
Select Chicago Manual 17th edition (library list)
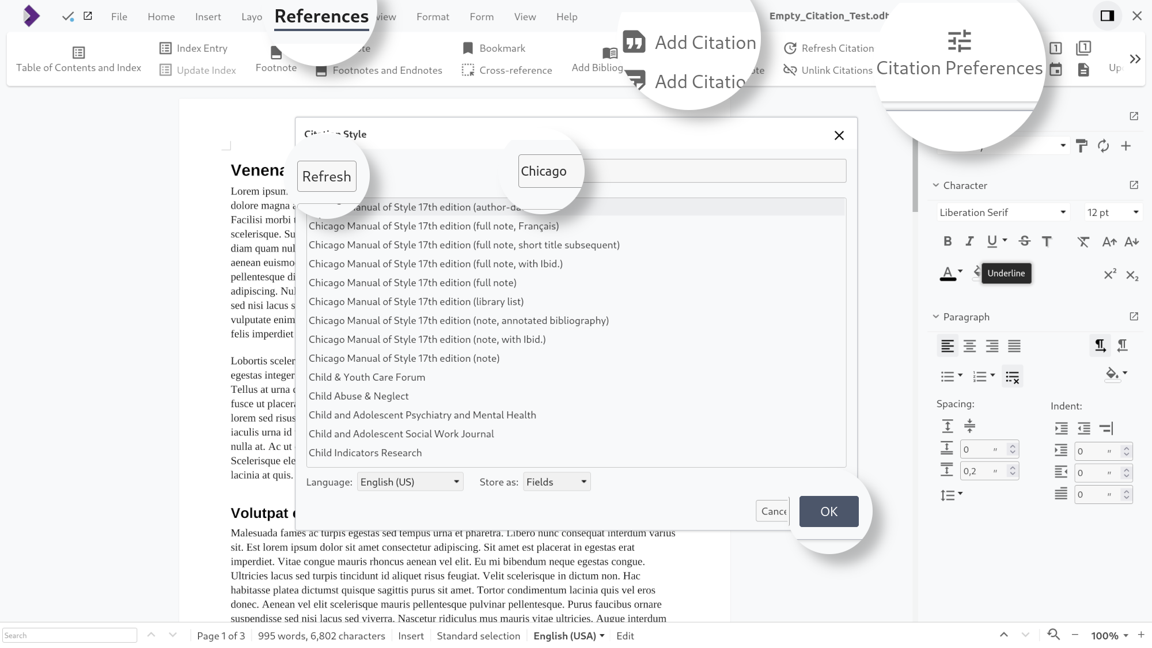point(576,302)
